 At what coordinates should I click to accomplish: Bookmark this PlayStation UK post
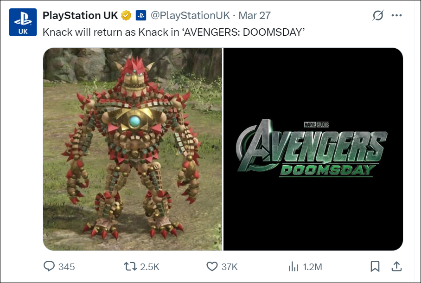click(375, 266)
